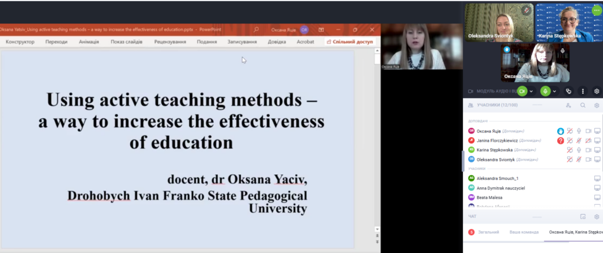The image size is (603, 253).
Task: Open audio video module settings gear
Action: [597, 91]
